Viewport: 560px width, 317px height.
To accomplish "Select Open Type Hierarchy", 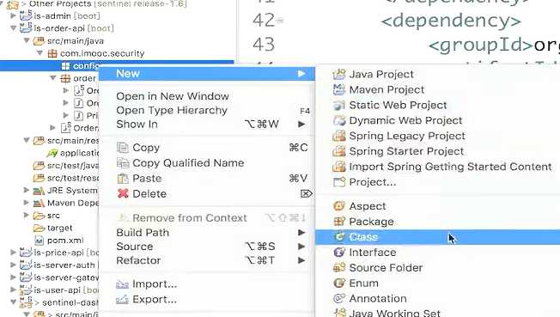I will 172,110.
